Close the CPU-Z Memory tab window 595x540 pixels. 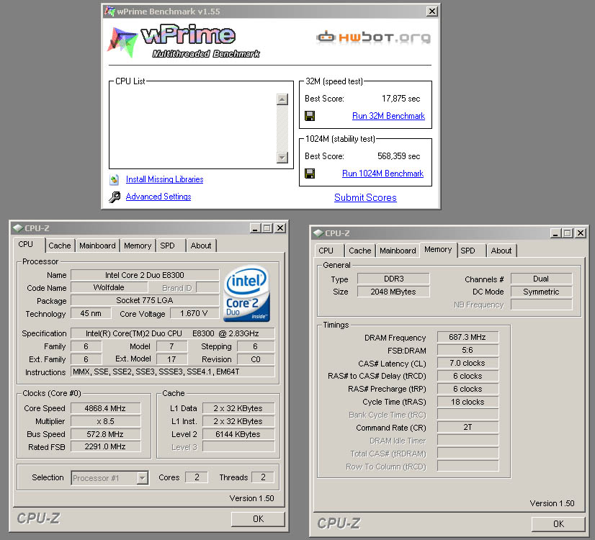581,233
